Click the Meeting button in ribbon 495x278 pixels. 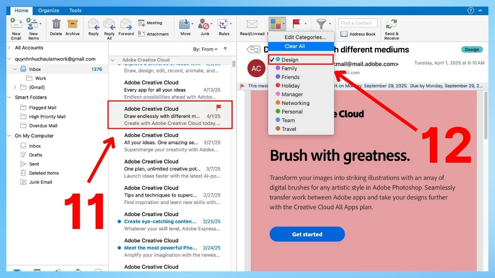coord(150,23)
